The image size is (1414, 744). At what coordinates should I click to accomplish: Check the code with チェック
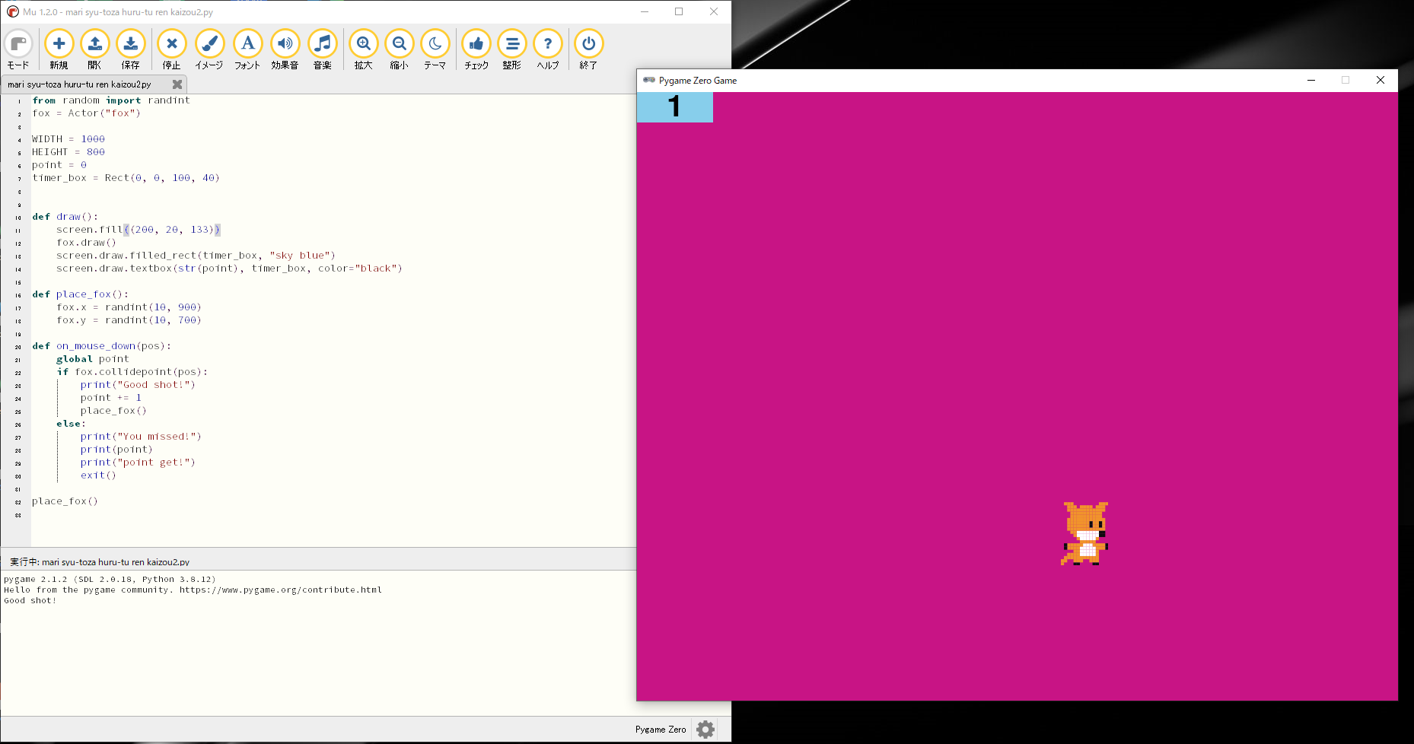pyautogui.click(x=476, y=49)
